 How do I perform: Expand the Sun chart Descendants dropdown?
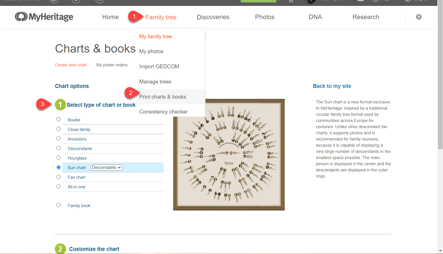coord(107,167)
